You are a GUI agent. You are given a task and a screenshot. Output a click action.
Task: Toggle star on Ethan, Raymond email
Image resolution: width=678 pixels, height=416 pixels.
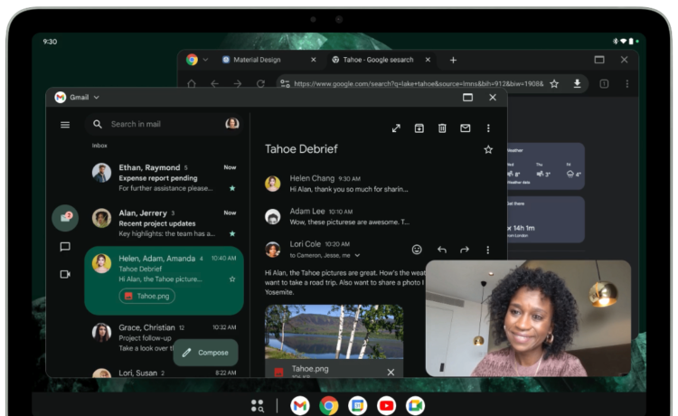232,188
